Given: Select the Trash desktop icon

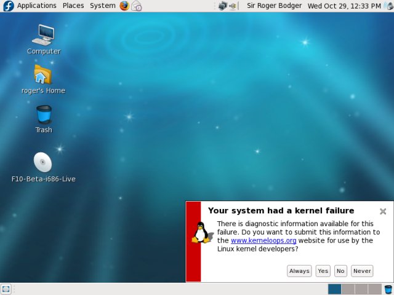Looking at the screenshot, I should (x=44, y=119).
